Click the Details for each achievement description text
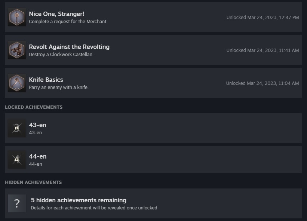 94,208
